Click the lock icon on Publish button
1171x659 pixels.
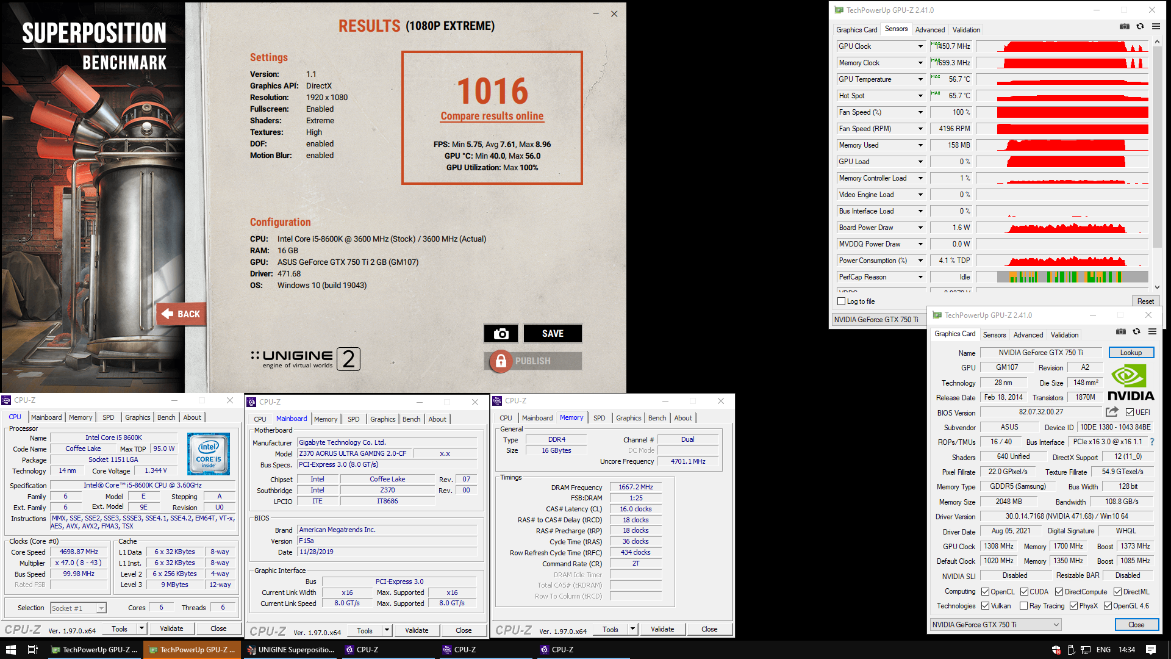(501, 361)
